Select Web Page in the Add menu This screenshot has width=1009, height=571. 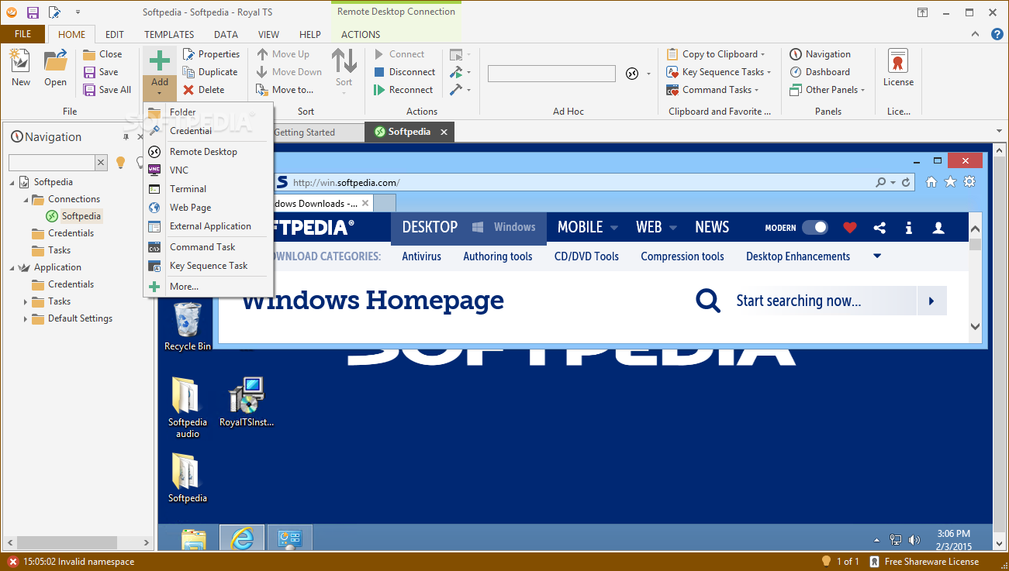[208, 208]
